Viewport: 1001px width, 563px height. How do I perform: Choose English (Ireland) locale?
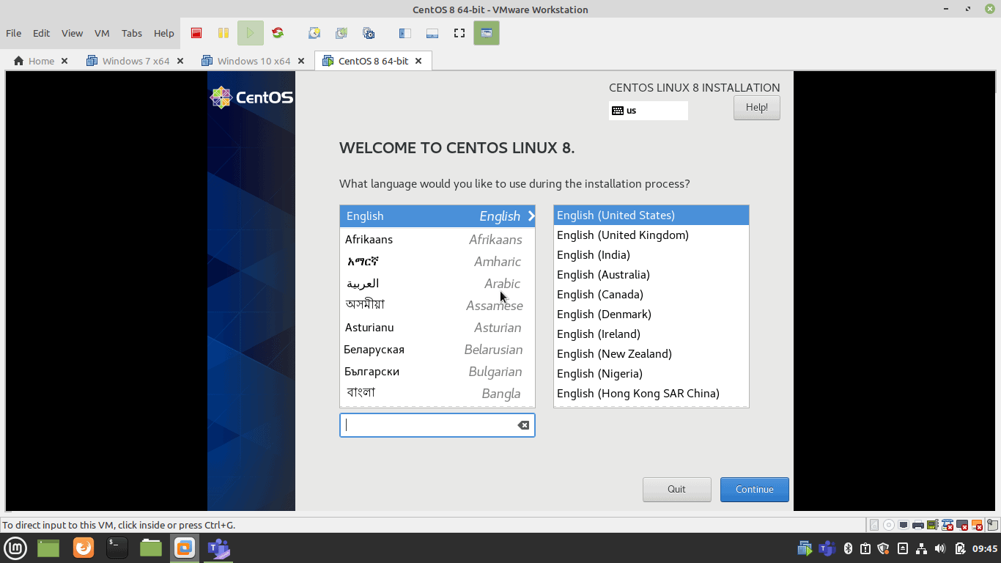651,334
